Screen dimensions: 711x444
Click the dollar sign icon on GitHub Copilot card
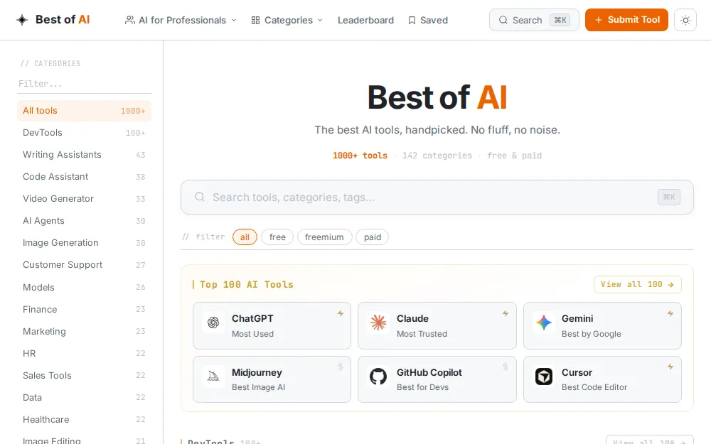coord(506,367)
